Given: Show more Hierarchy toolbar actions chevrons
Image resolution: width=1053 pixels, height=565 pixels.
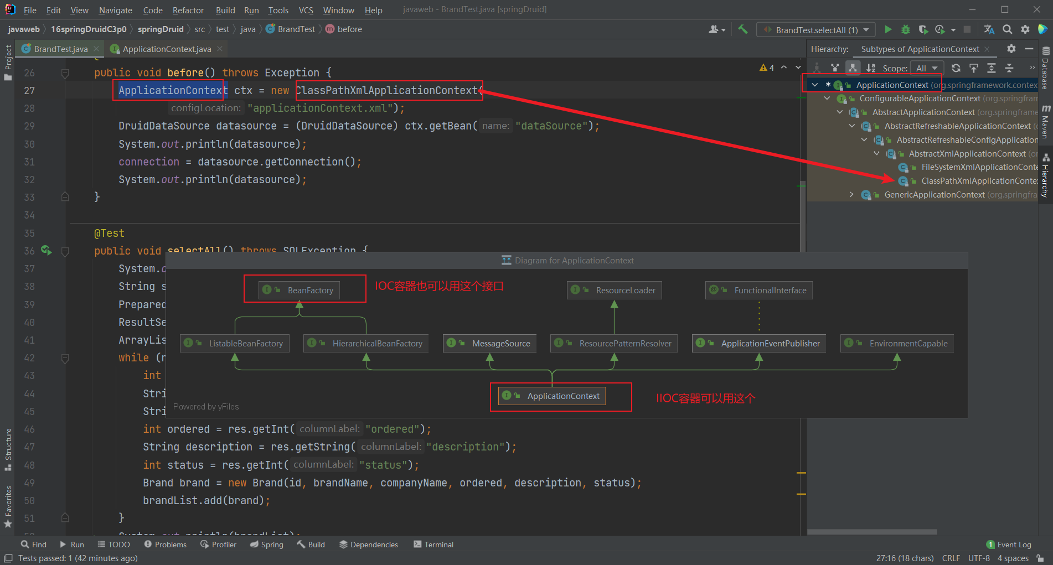Looking at the screenshot, I should pos(1032,68).
